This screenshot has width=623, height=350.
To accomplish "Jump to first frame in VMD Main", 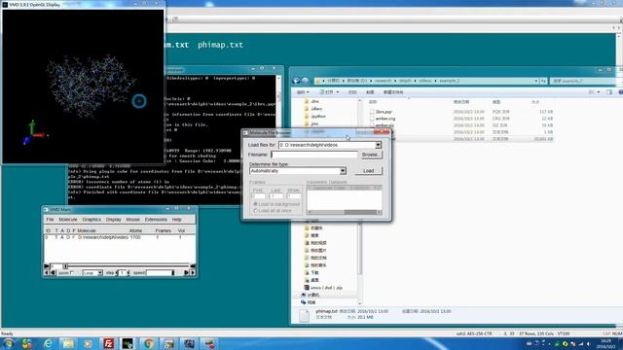I will pyautogui.click(x=47, y=266).
